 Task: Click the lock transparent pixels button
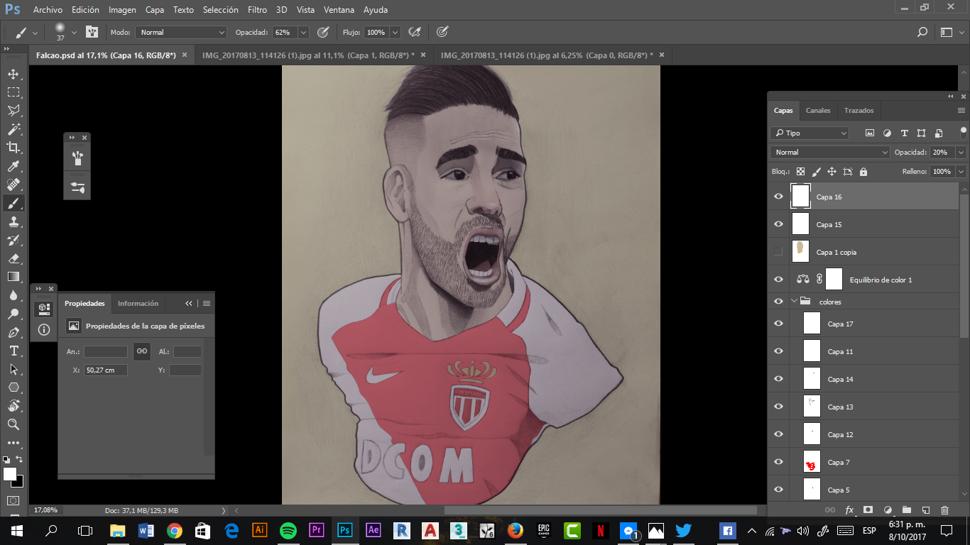tap(801, 172)
